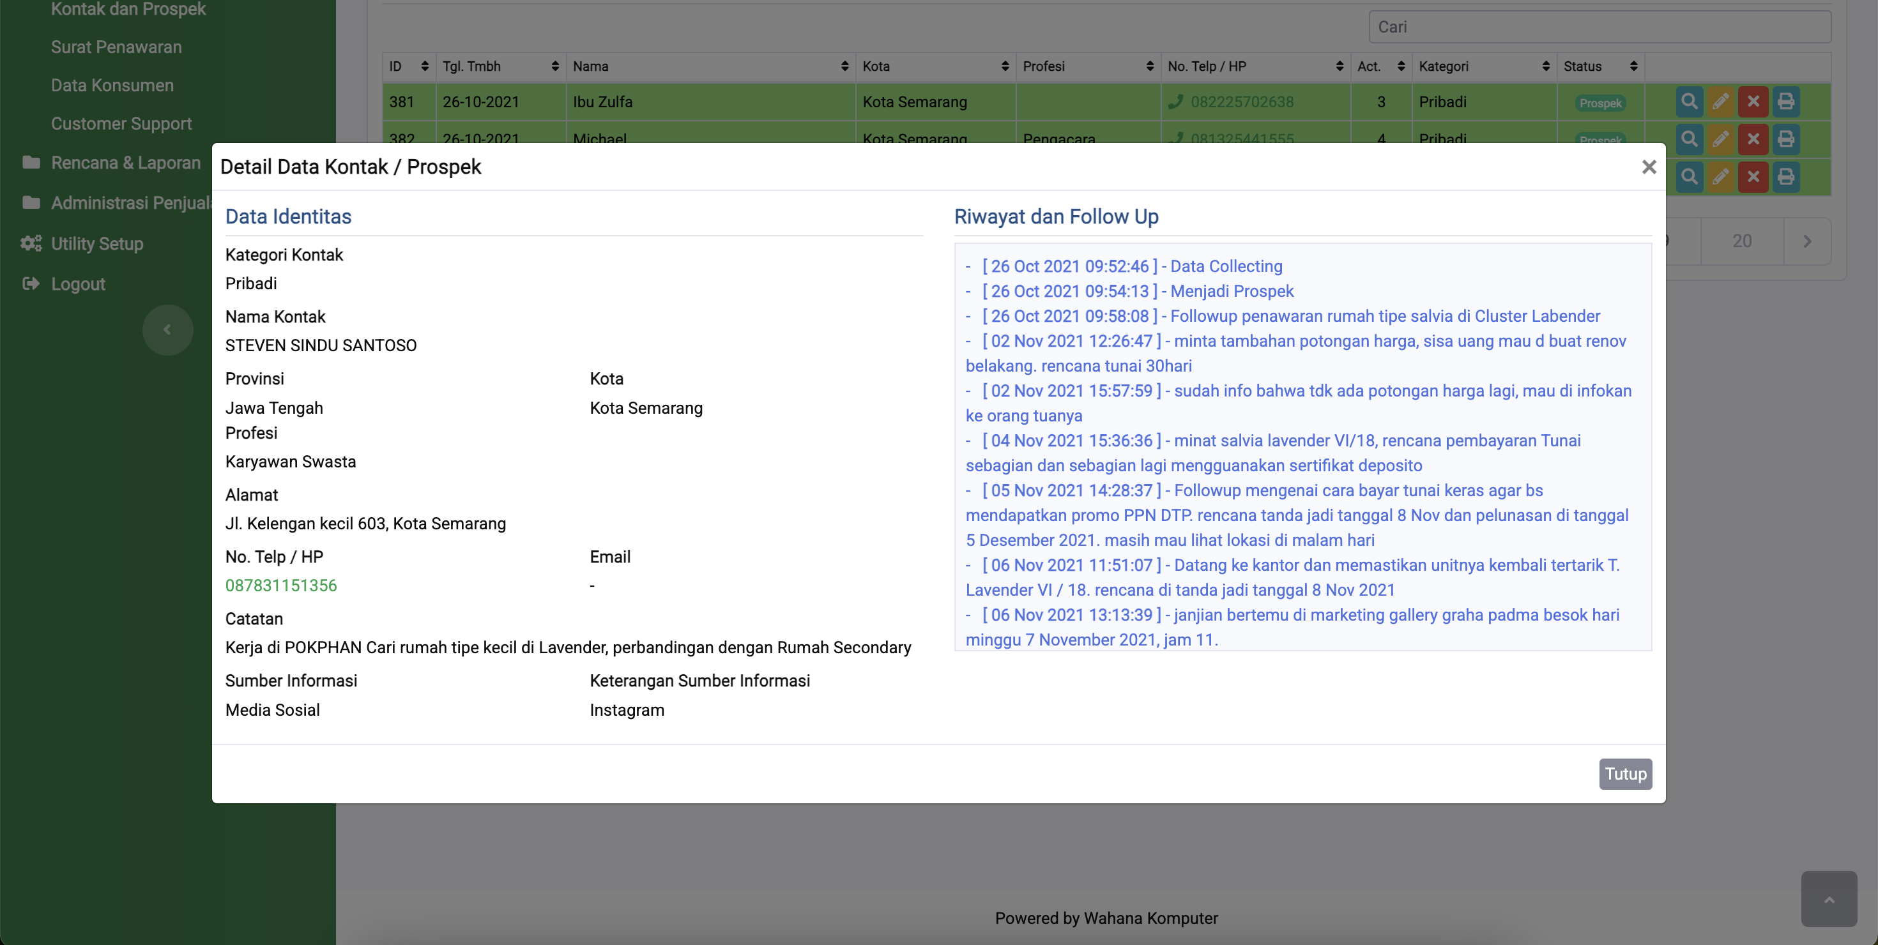Click phone number 087831151356 link
The image size is (1878, 945).
pos(280,585)
